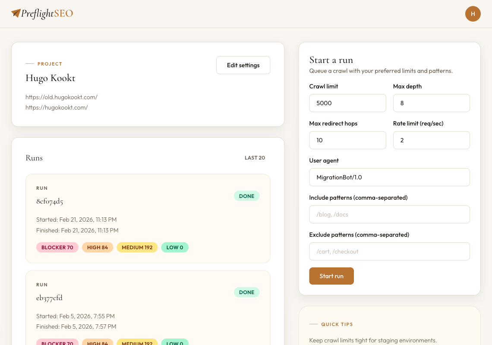Switch to the Runs panel
The height and width of the screenshot is (345, 492).
[34, 158]
